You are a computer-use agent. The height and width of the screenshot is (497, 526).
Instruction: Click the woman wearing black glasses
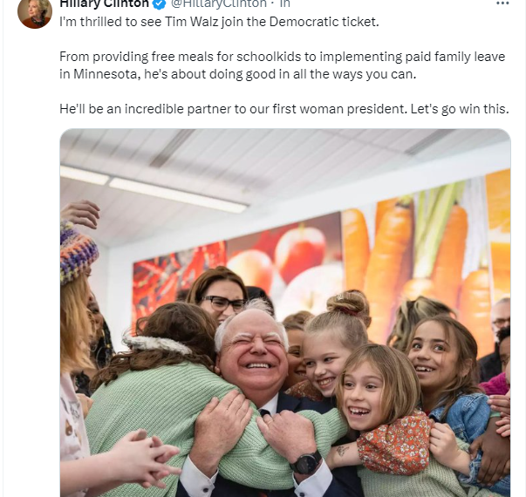click(218, 295)
